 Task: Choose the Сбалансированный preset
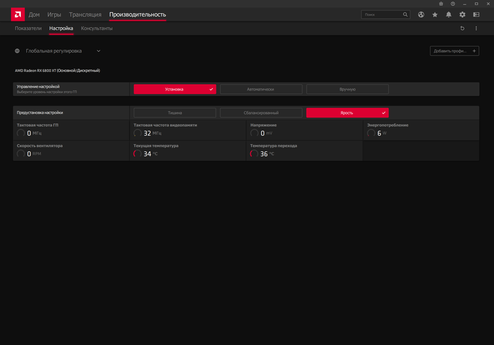coord(261,113)
